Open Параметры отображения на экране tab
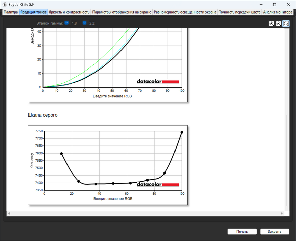The height and width of the screenshot is (241, 296). (122, 12)
